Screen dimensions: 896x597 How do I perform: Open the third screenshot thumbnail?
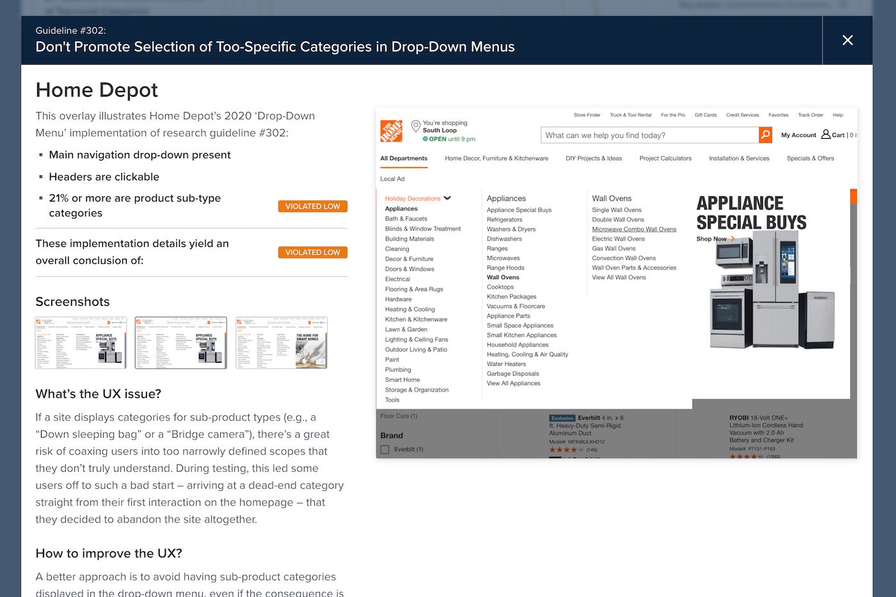click(x=282, y=343)
